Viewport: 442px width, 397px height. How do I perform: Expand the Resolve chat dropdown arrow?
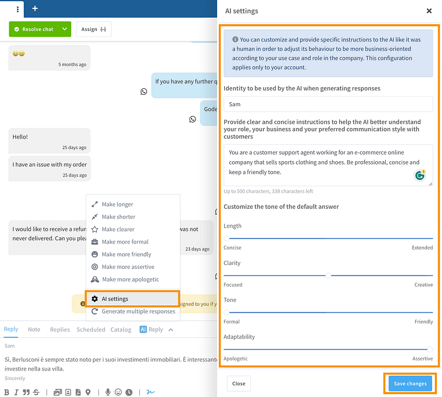click(x=65, y=29)
